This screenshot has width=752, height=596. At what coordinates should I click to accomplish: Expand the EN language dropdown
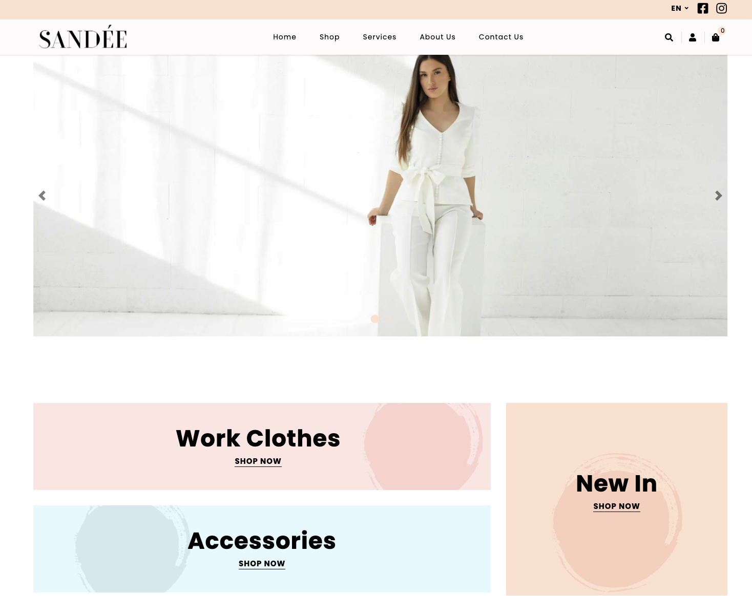(680, 8)
